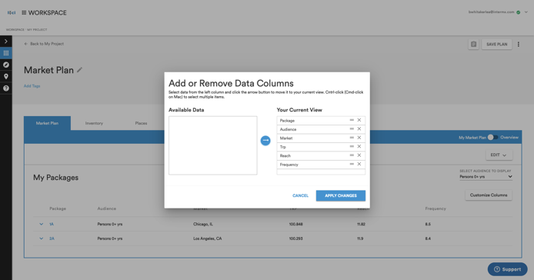Click the Support button
Viewport: 534px width, 280px height.
pos(507,269)
